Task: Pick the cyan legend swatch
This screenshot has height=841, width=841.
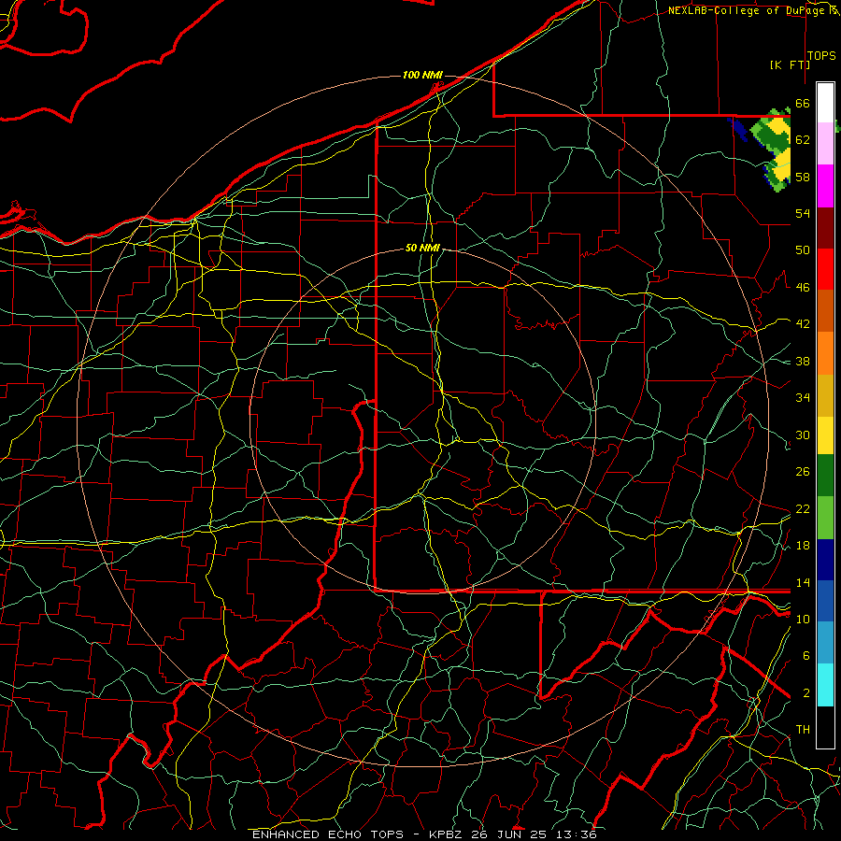Action: pyautogui.click(x=825, y=685)
